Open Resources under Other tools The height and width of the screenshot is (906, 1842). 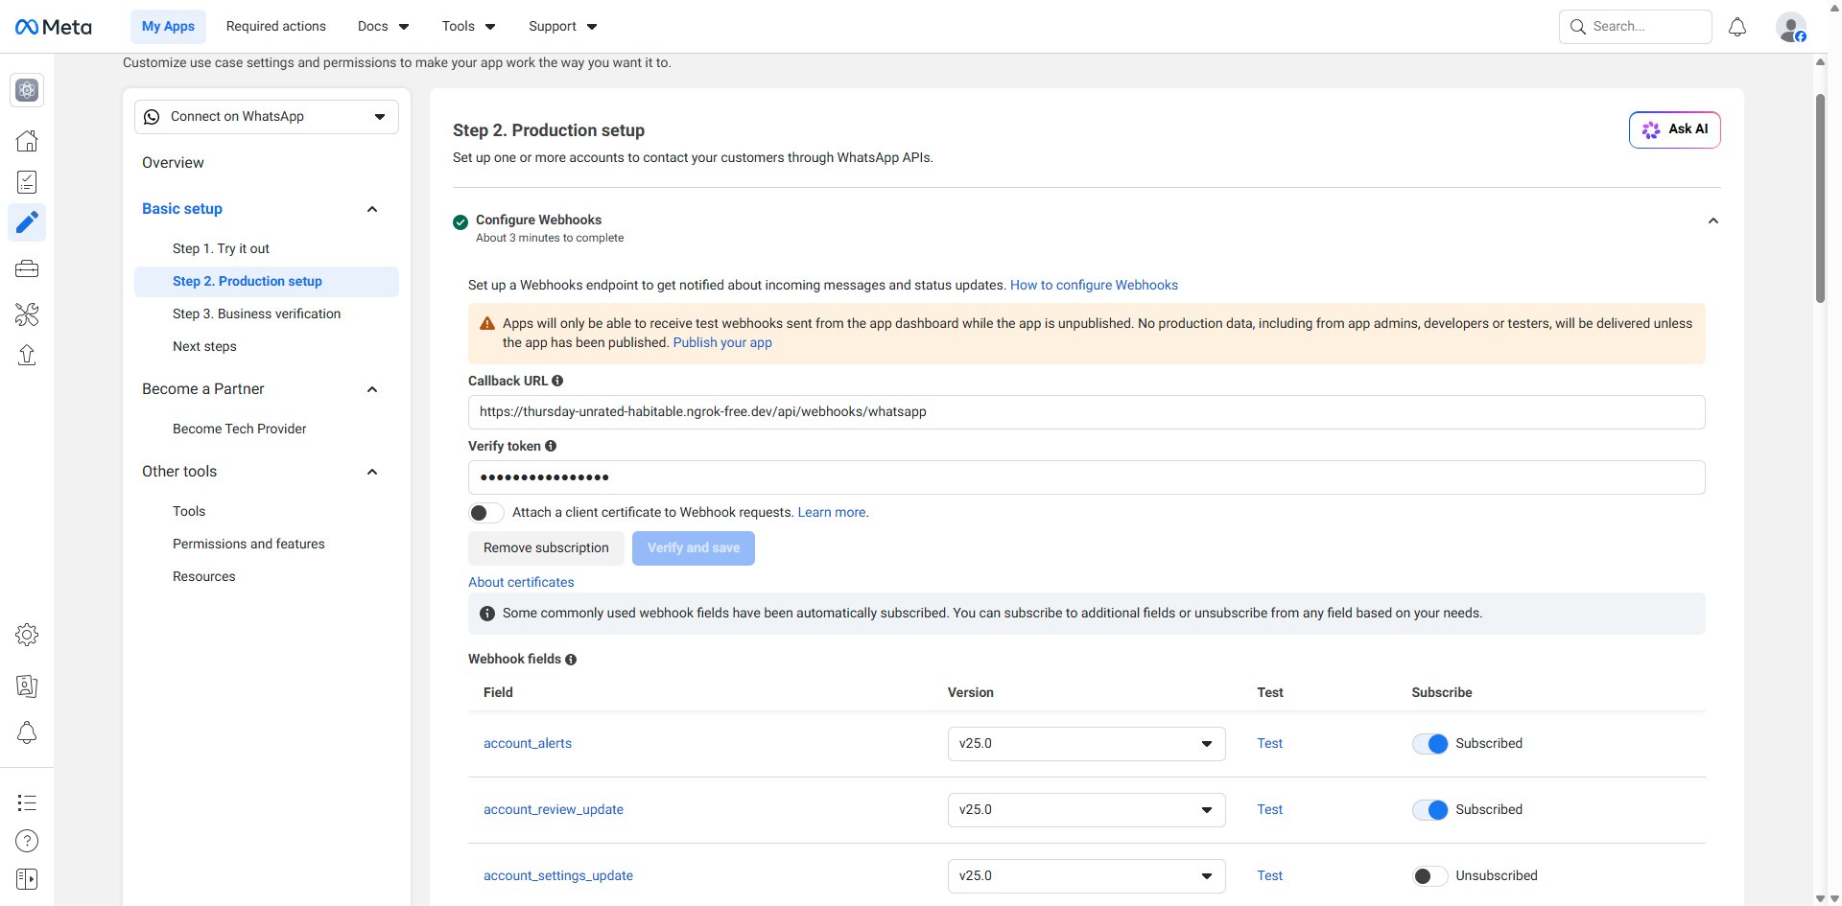(203, 576)
